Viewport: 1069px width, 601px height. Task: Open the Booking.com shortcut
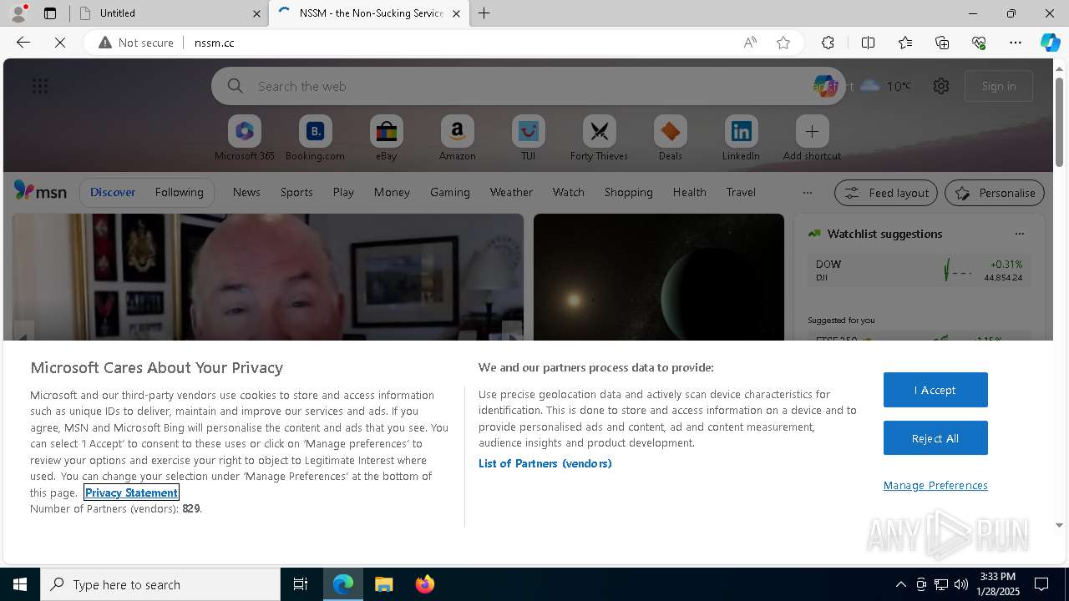click(315, 138)
